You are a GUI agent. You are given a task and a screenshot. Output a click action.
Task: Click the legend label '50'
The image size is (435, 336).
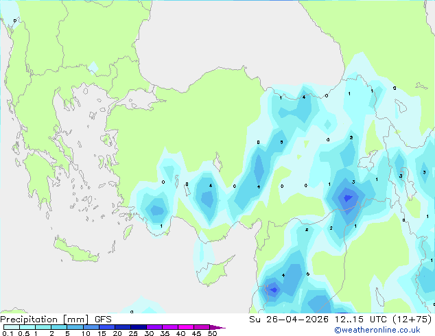(212, 333)
